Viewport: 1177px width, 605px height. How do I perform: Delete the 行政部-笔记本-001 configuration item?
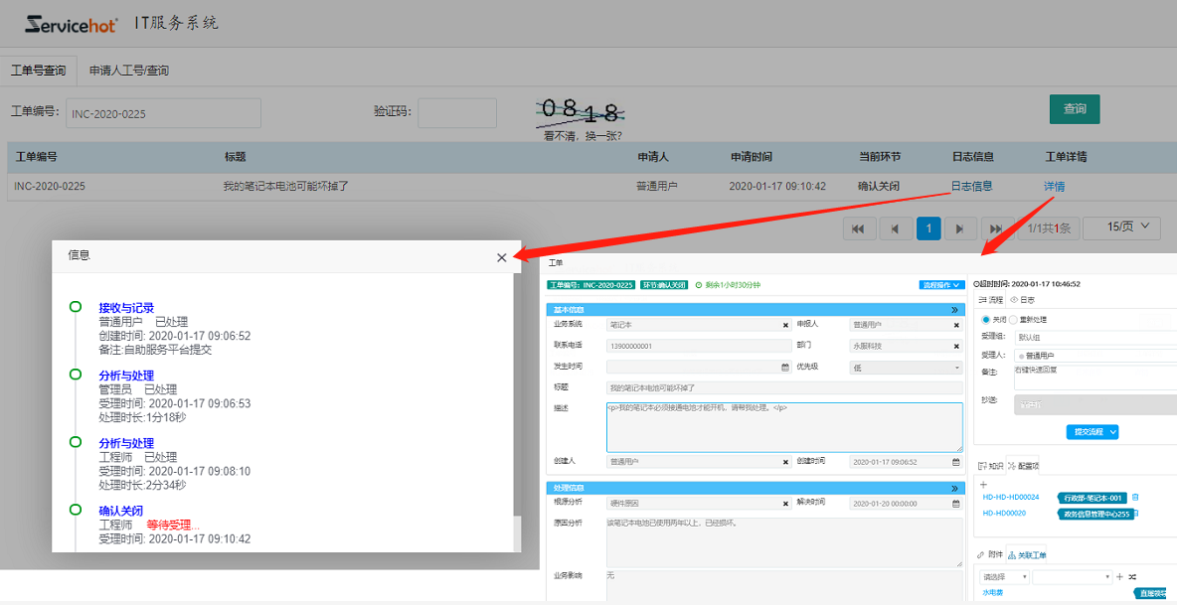(x=1135, y=497)
